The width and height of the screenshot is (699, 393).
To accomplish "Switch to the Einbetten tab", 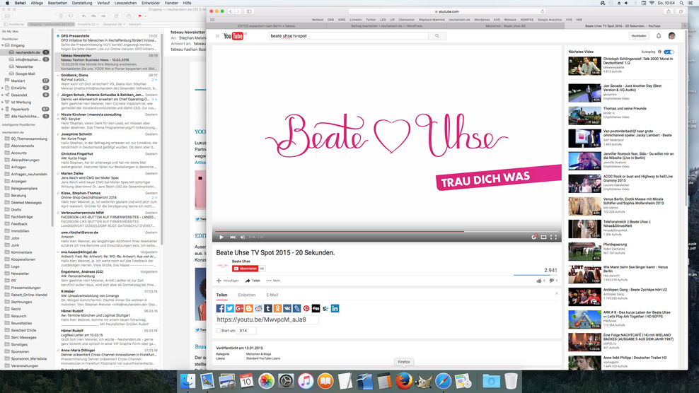I will point(246,295).
